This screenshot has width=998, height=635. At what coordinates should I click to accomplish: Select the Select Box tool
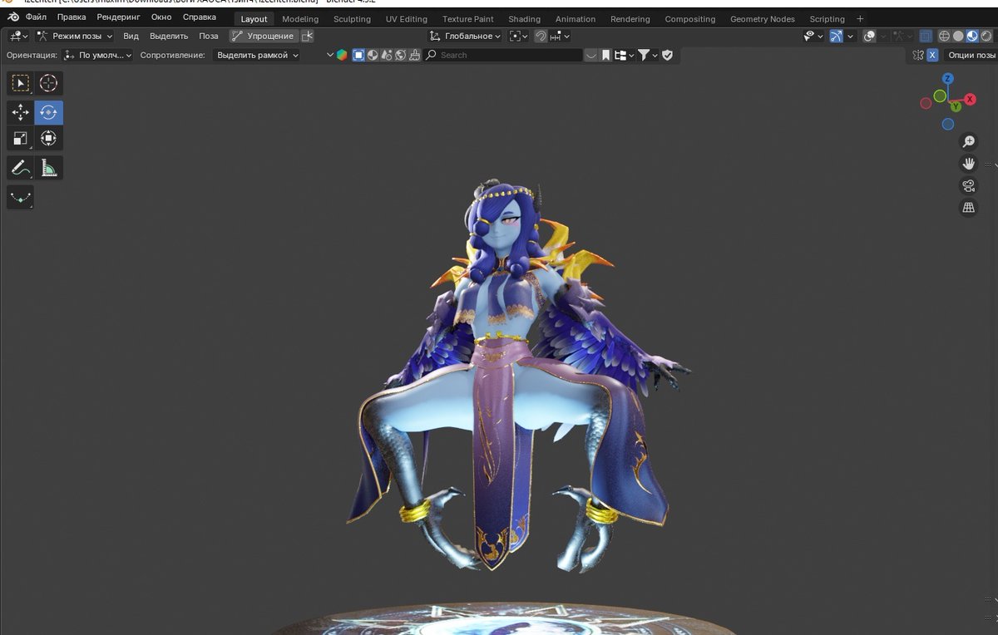click(x=21, y=83)
